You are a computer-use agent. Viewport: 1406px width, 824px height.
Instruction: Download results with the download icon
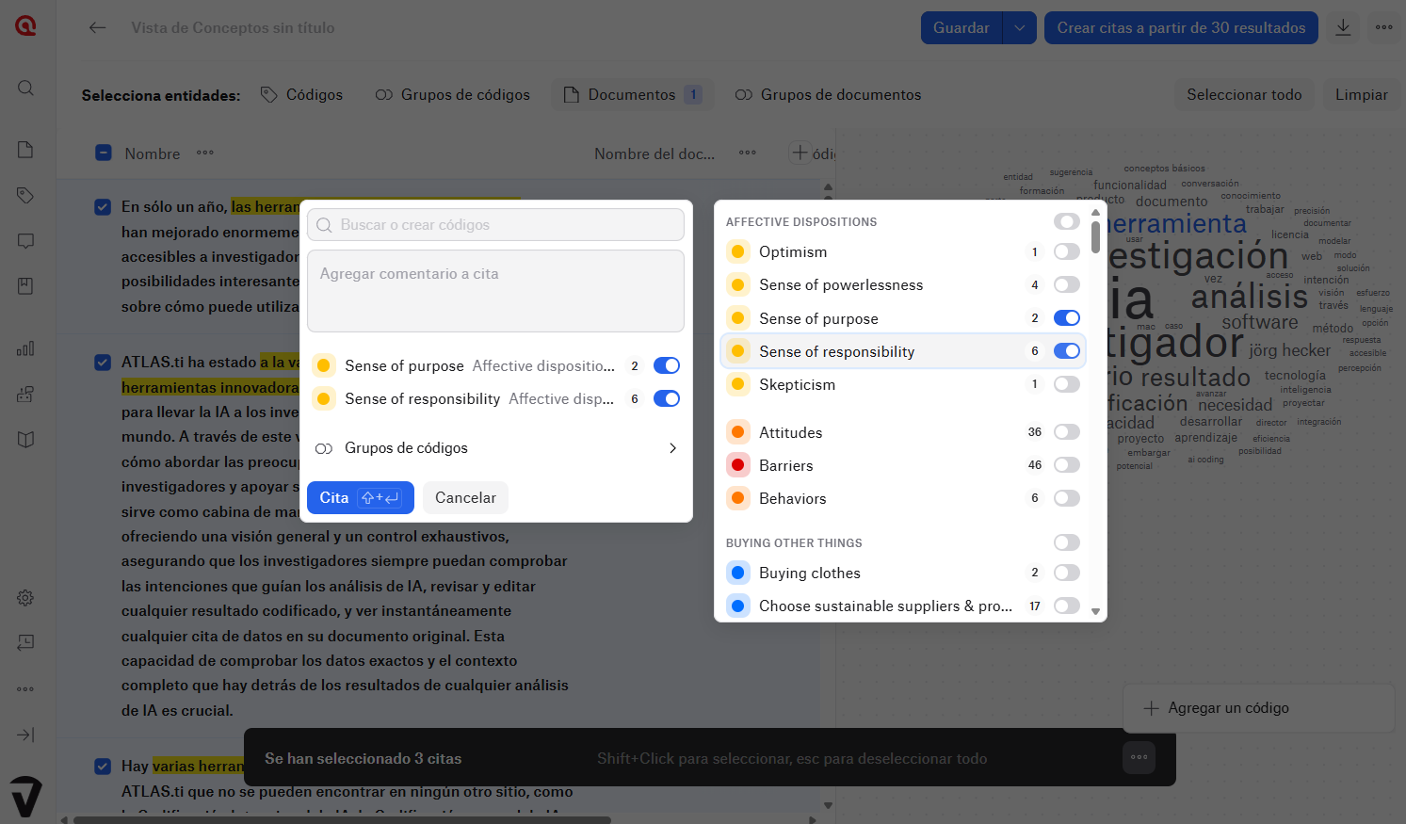1343,27
